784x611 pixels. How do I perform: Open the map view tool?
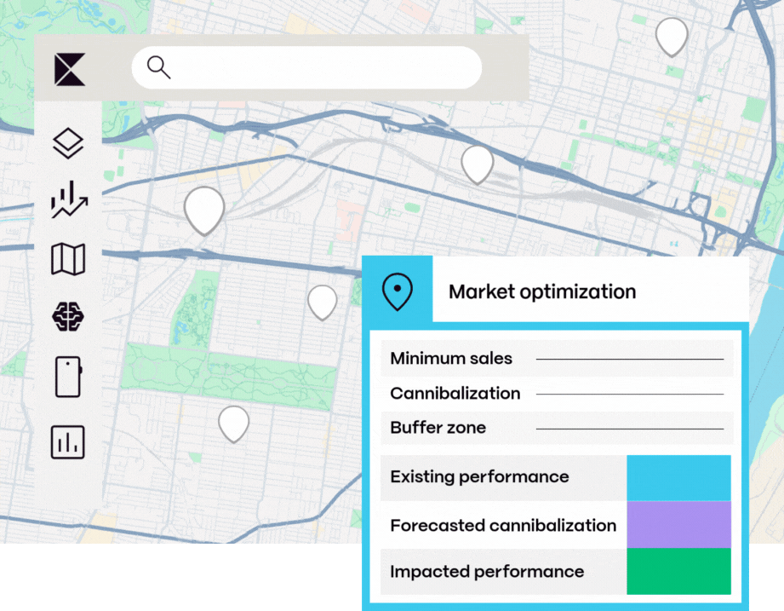[68, 258]
